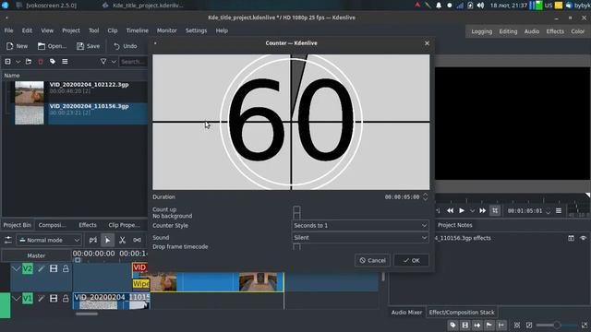Viewport: 591px width, 332px height.
Task: Toggle the Drop frame timecode checkbox
Action: point(296,247)
